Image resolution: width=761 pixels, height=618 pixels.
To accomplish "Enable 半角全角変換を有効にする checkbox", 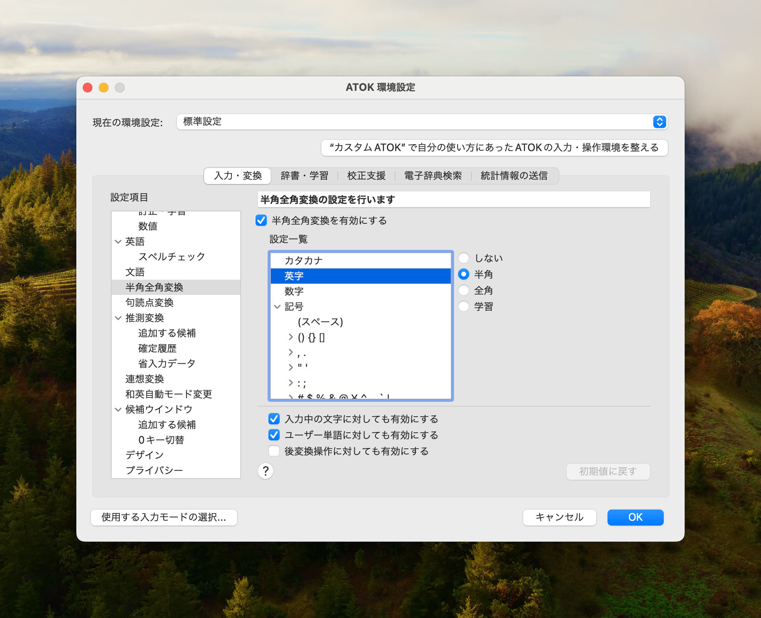I will tap(261, 220).
